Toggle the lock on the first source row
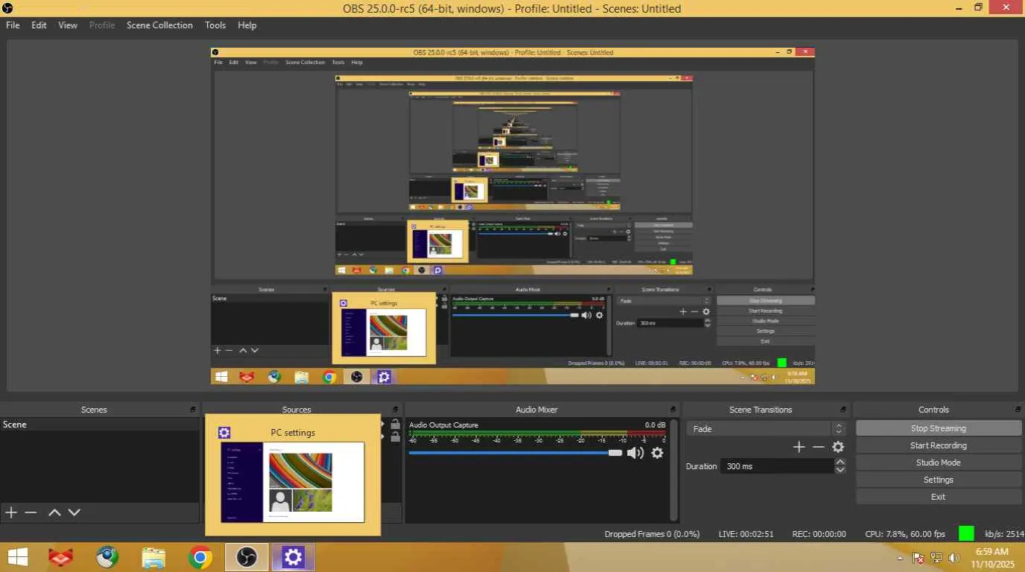Screen dimensions: 1025x572 [396, 425]
